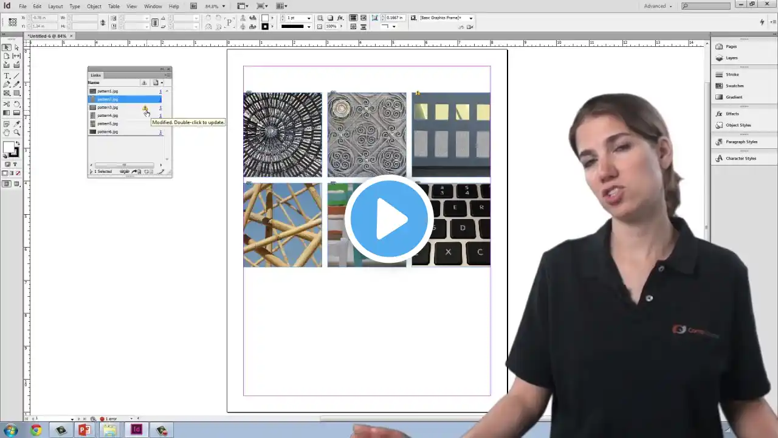Choose the Free Transform tool
The image size is (778, 438).
point(16,104)
